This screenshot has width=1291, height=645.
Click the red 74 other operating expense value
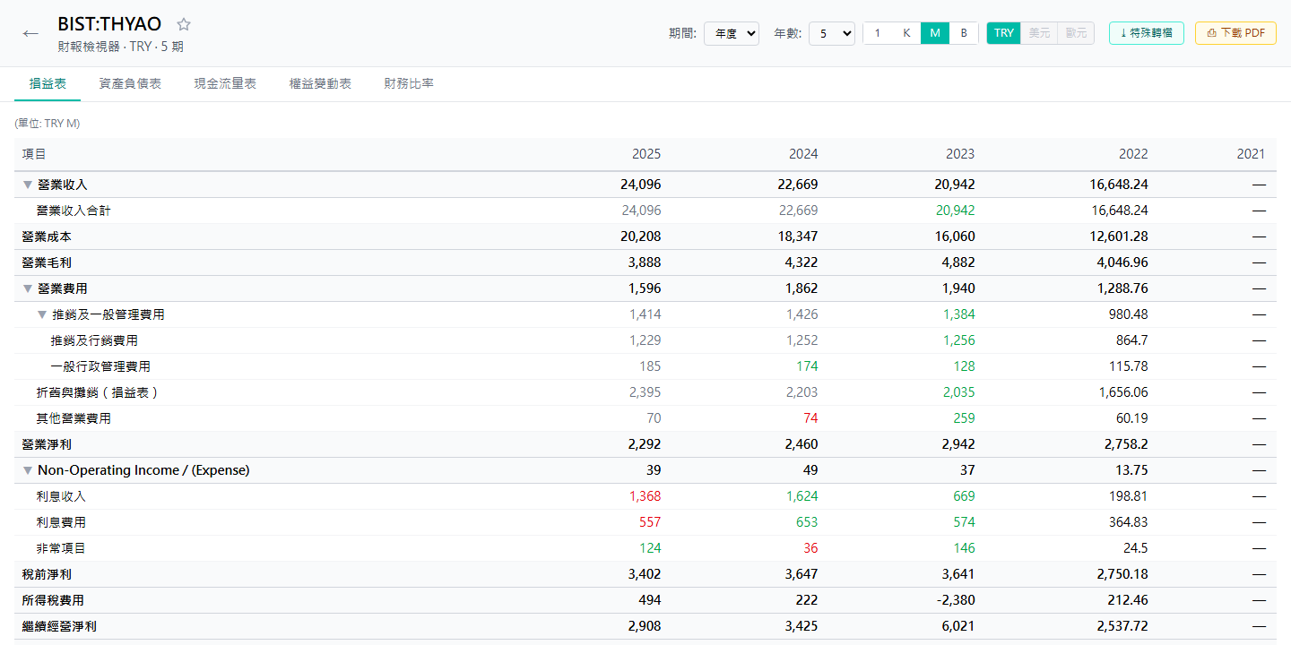pyautogui.click(x=810, y=418)
